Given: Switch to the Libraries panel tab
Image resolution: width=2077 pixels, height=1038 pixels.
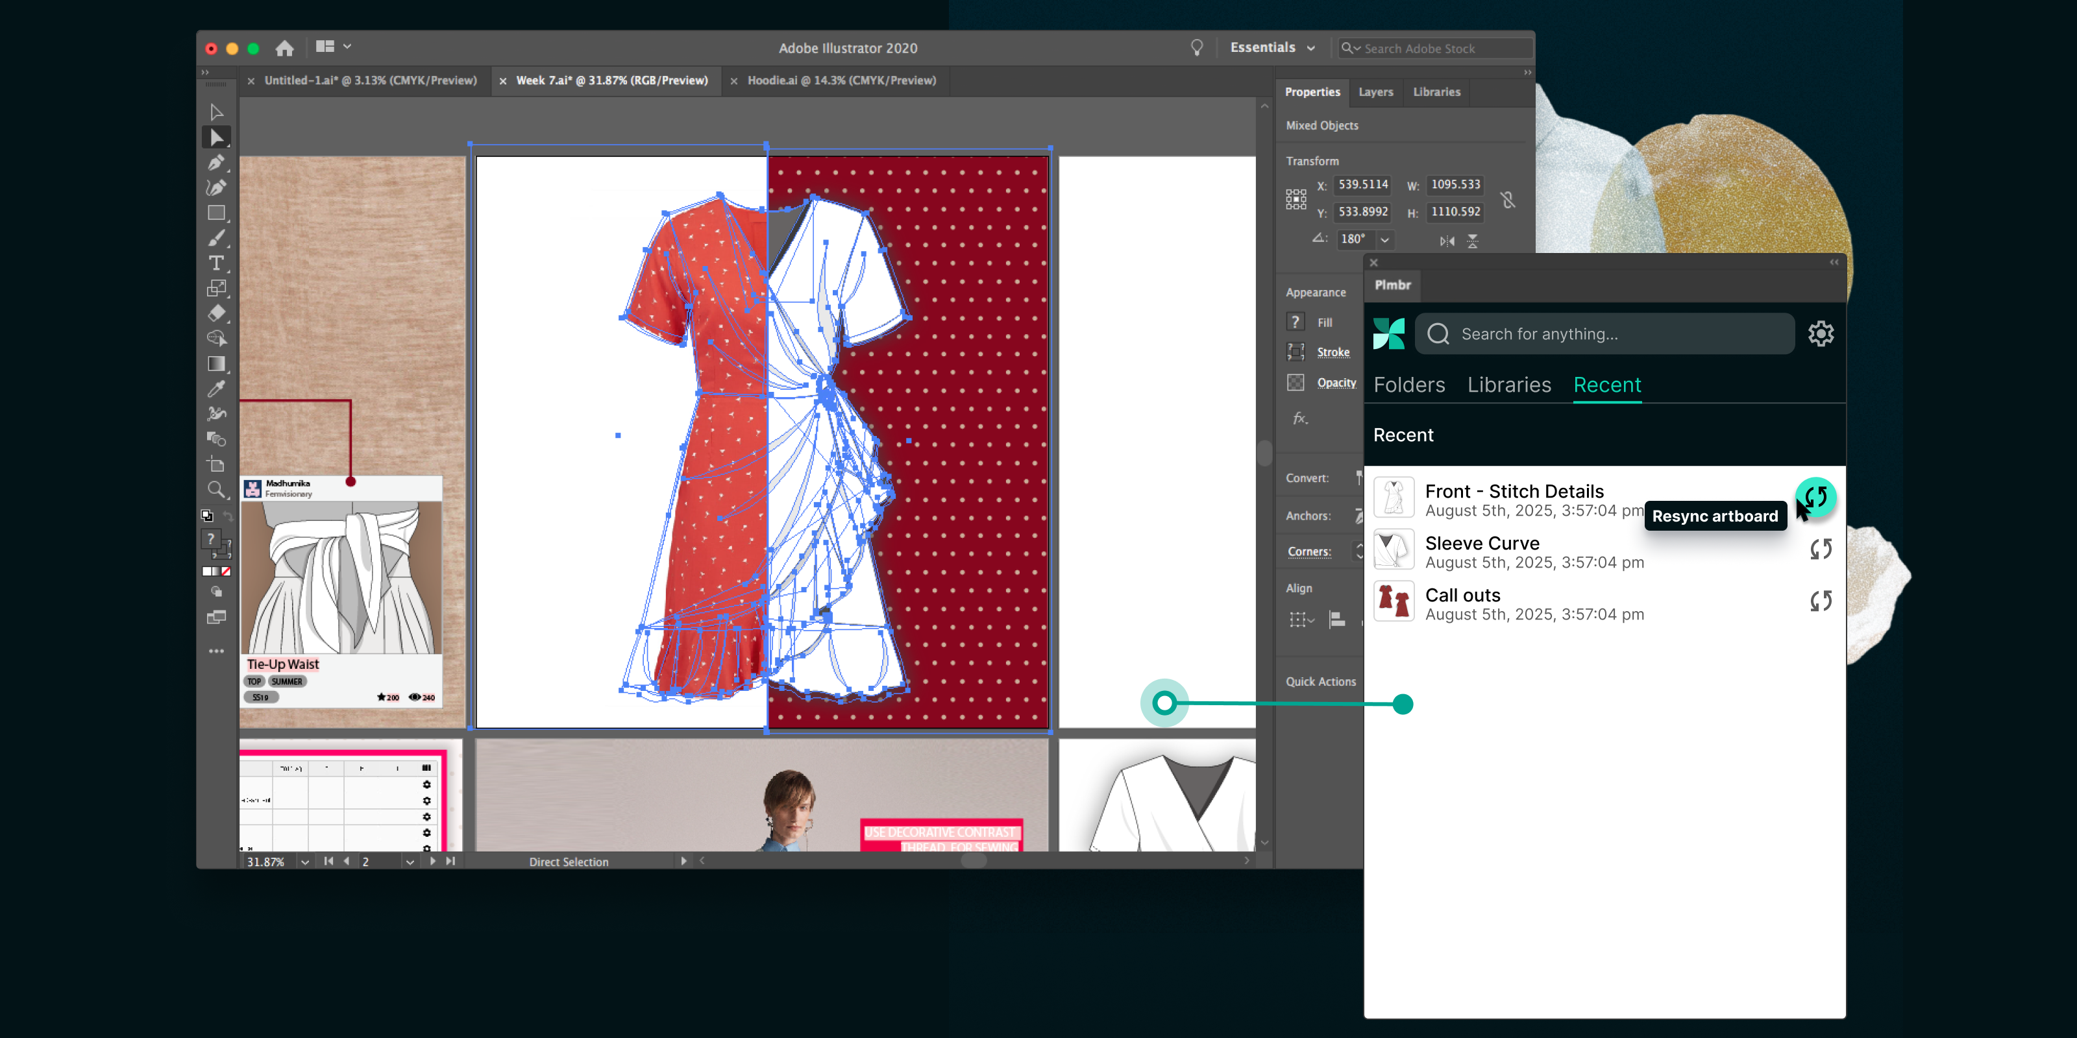Looking at the screenshot, I should click(1436, 92).
